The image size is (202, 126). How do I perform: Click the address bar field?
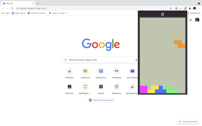94,9
